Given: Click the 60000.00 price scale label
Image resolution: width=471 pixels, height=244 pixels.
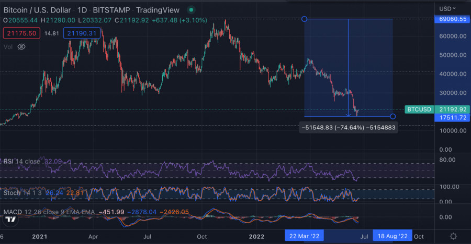Looking at the screenshot, I should (x=453, y=36).
